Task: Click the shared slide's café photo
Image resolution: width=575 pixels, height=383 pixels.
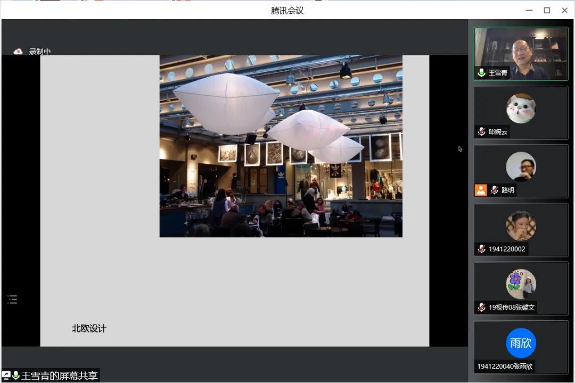Action: pos(281,146)
